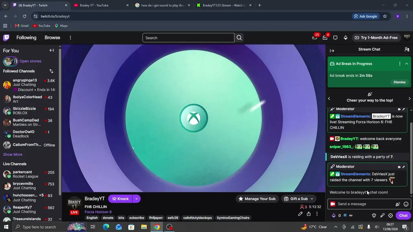Open the YouTube bookmark
Viewport: 413px width, 232px height.
pos(42,26)
